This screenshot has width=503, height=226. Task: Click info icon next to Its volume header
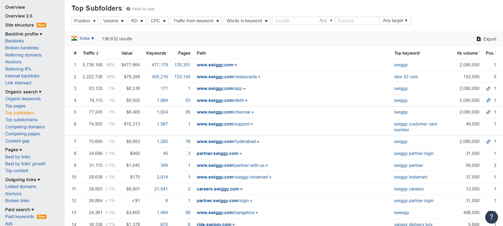click(479, 52)
